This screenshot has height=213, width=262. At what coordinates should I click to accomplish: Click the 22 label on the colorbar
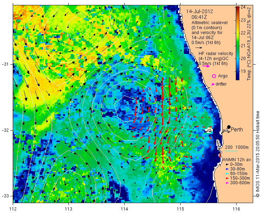(x=243, y=33)
